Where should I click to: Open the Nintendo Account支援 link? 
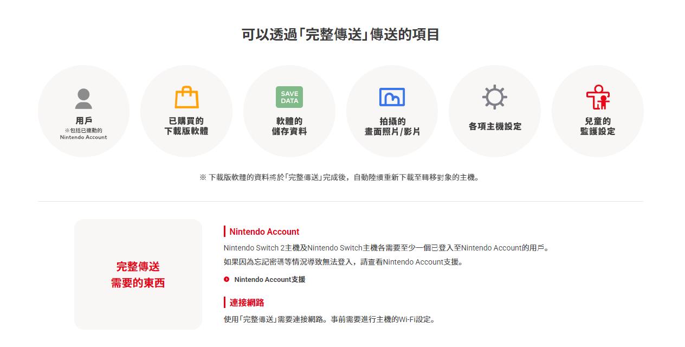point(269,279)
